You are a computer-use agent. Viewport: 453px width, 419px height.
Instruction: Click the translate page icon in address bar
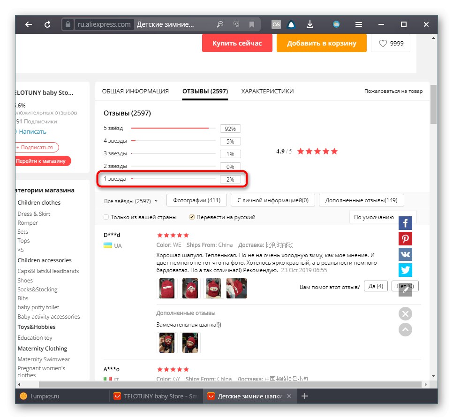[x=236, y=24]
